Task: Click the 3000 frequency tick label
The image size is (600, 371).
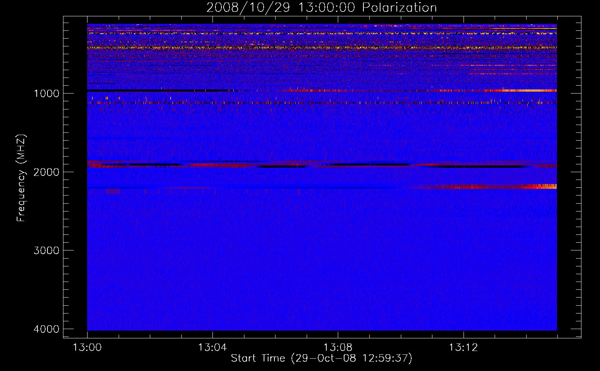Action: coord(46,250)
